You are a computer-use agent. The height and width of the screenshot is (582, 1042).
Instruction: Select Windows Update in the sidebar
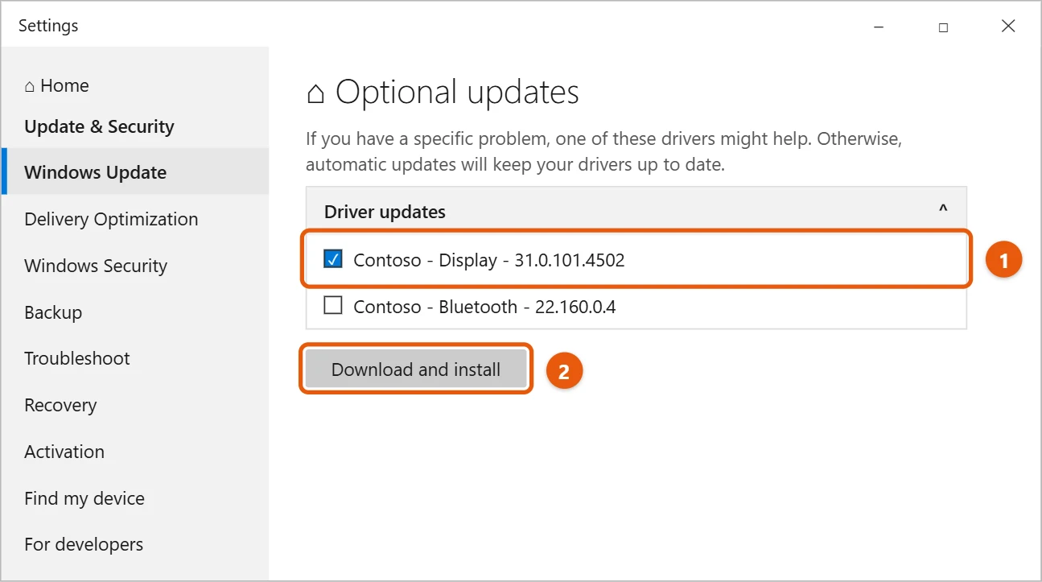[x=135, y=171]
